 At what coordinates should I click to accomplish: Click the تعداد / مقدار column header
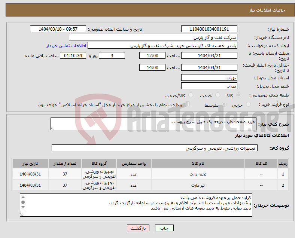coord(65,164)
